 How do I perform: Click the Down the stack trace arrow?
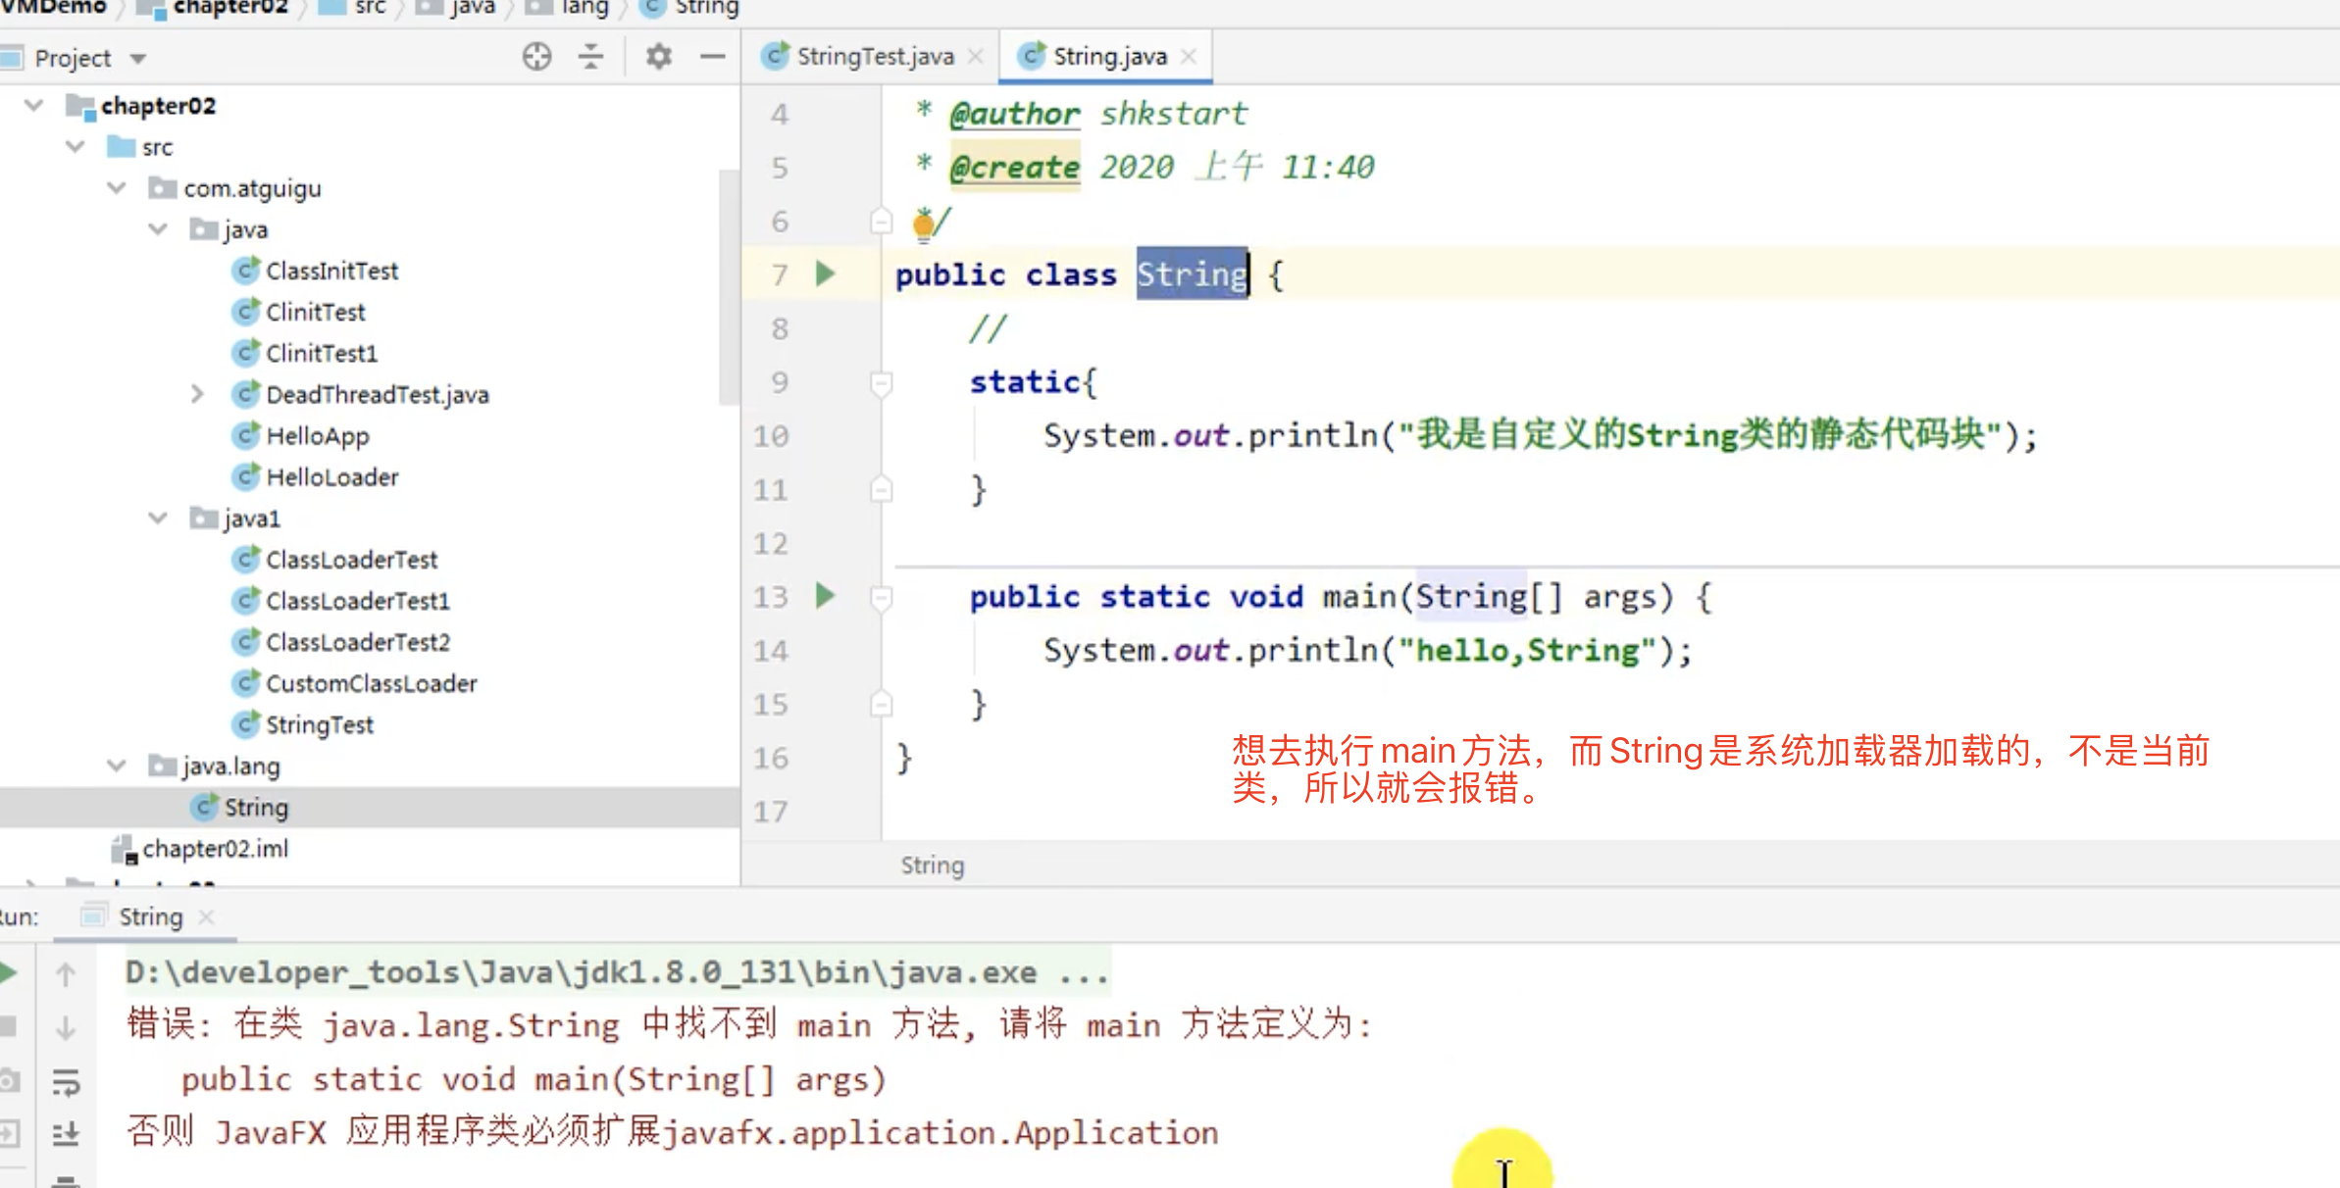click(66, 1027)
